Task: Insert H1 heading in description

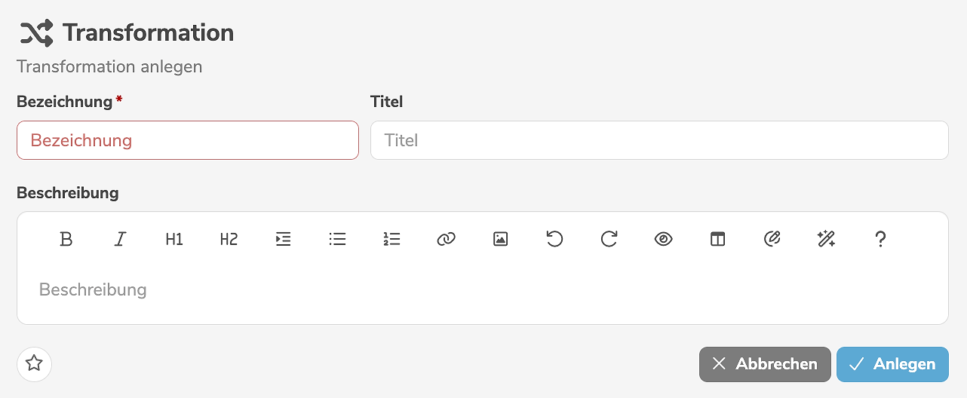Action: point(174,240)
